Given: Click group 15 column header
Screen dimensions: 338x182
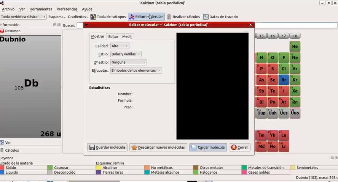Looking at the screenshot, I should [x=261, y=36].
